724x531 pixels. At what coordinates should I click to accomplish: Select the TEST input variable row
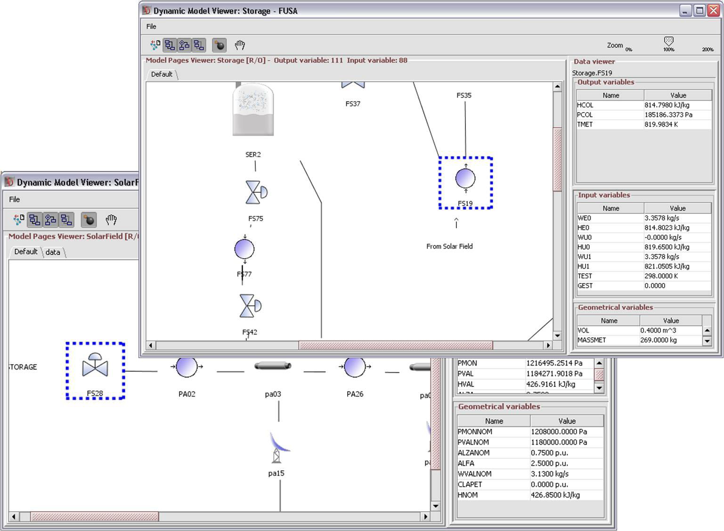[644, 276]
